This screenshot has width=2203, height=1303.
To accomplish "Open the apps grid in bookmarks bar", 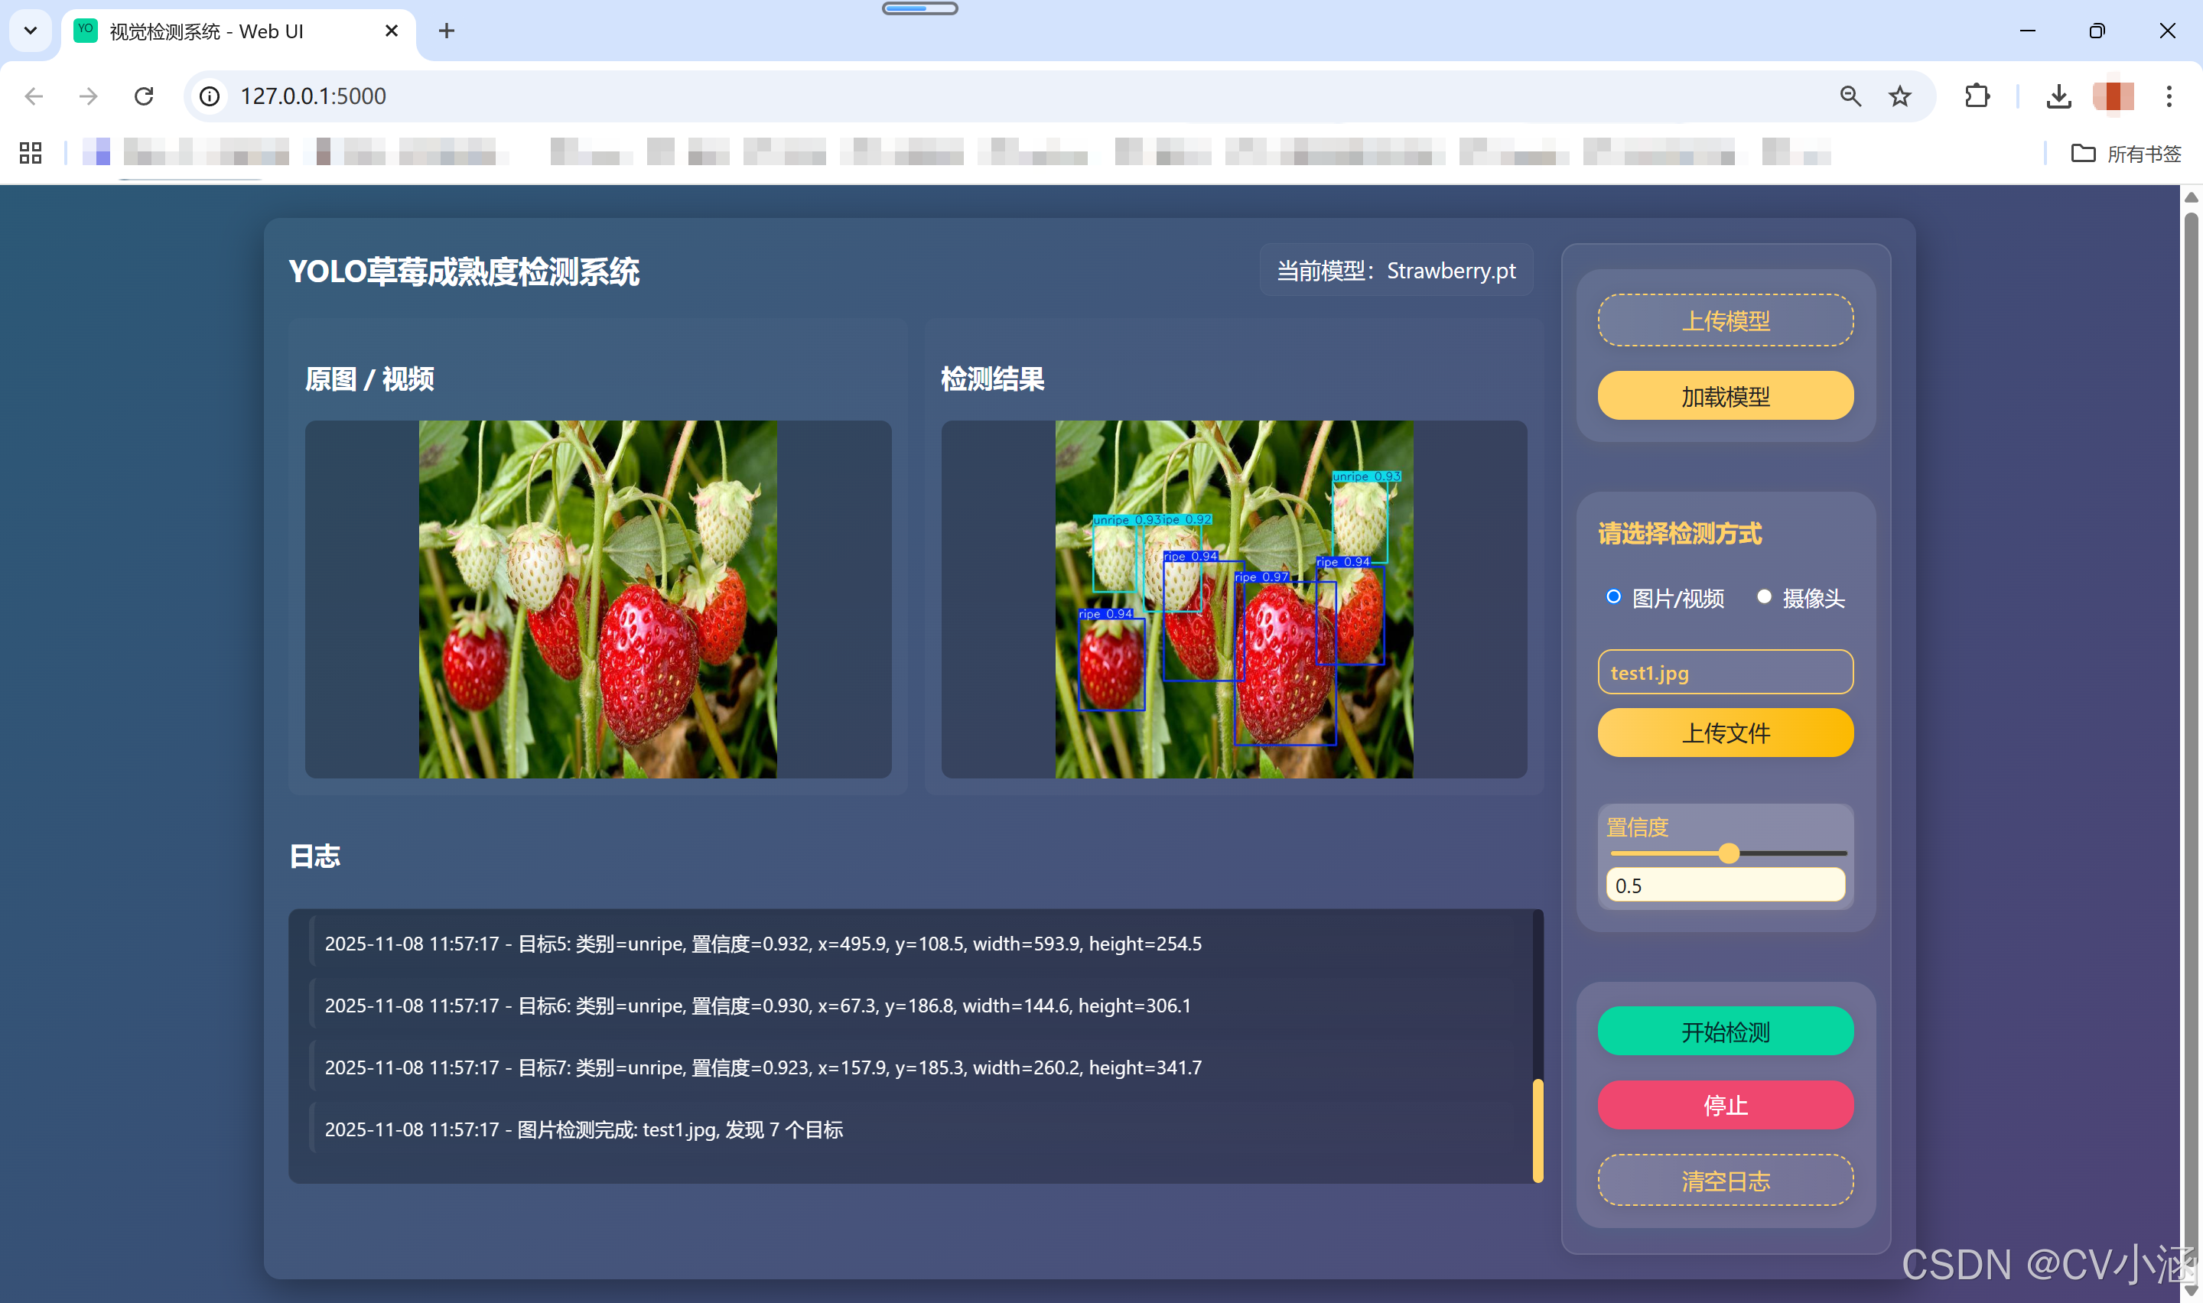I will point(31,153).
